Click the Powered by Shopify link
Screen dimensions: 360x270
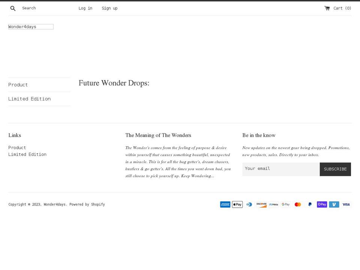pos(87,204)
